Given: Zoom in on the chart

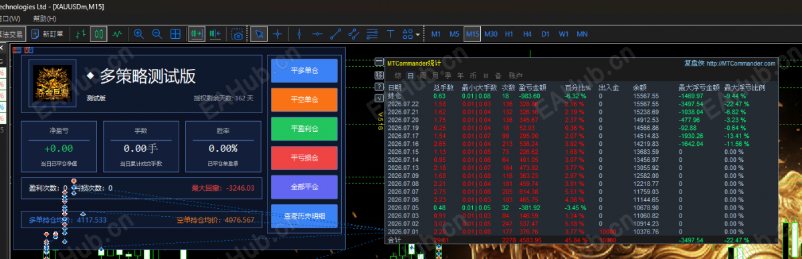Looking at the screenshot, I should [x=138, y=34].
